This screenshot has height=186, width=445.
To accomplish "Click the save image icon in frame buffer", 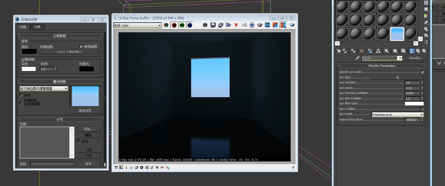I will click(213, 25).
